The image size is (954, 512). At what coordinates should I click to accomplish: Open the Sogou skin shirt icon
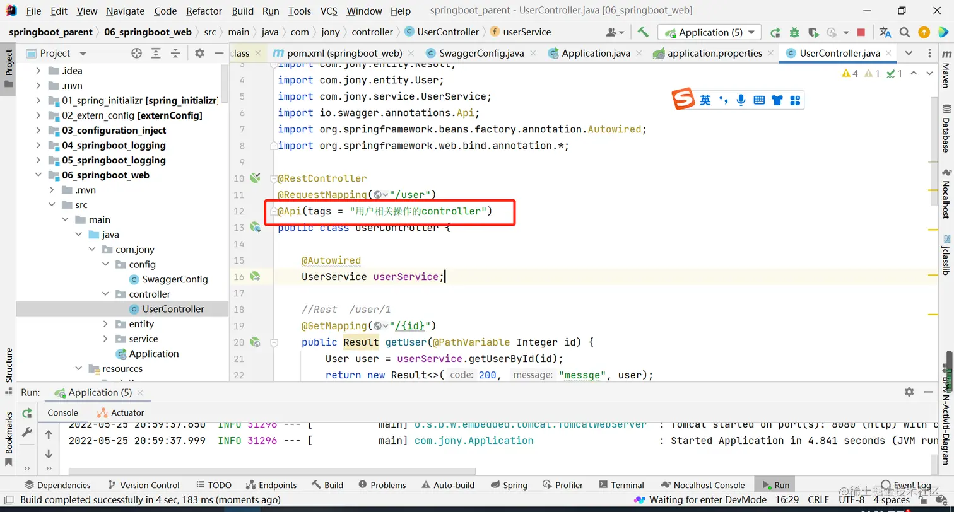(x=777, y=100)
